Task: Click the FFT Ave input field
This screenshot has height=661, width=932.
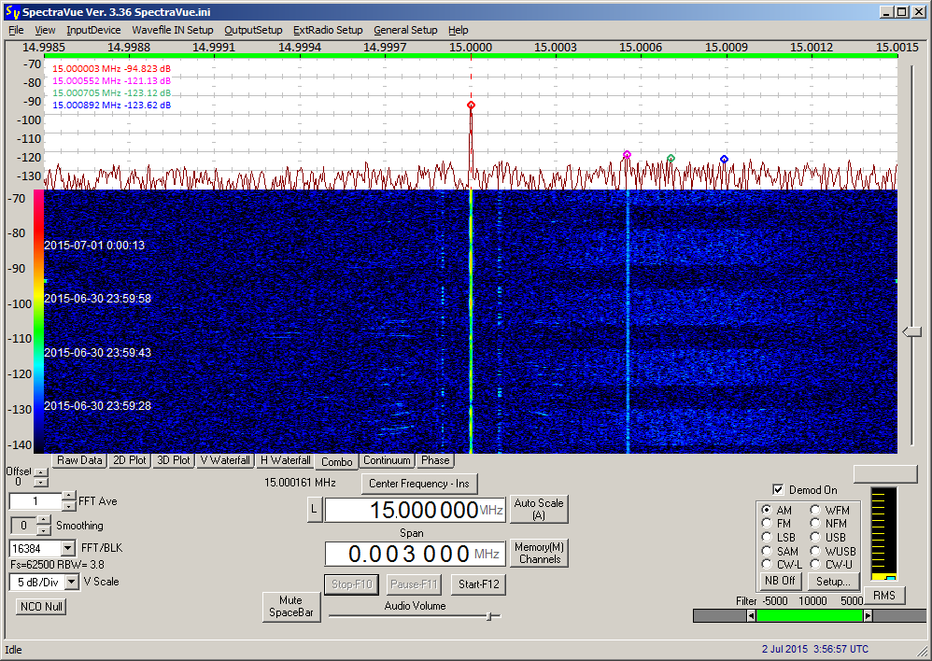Action: click(35, 501)
